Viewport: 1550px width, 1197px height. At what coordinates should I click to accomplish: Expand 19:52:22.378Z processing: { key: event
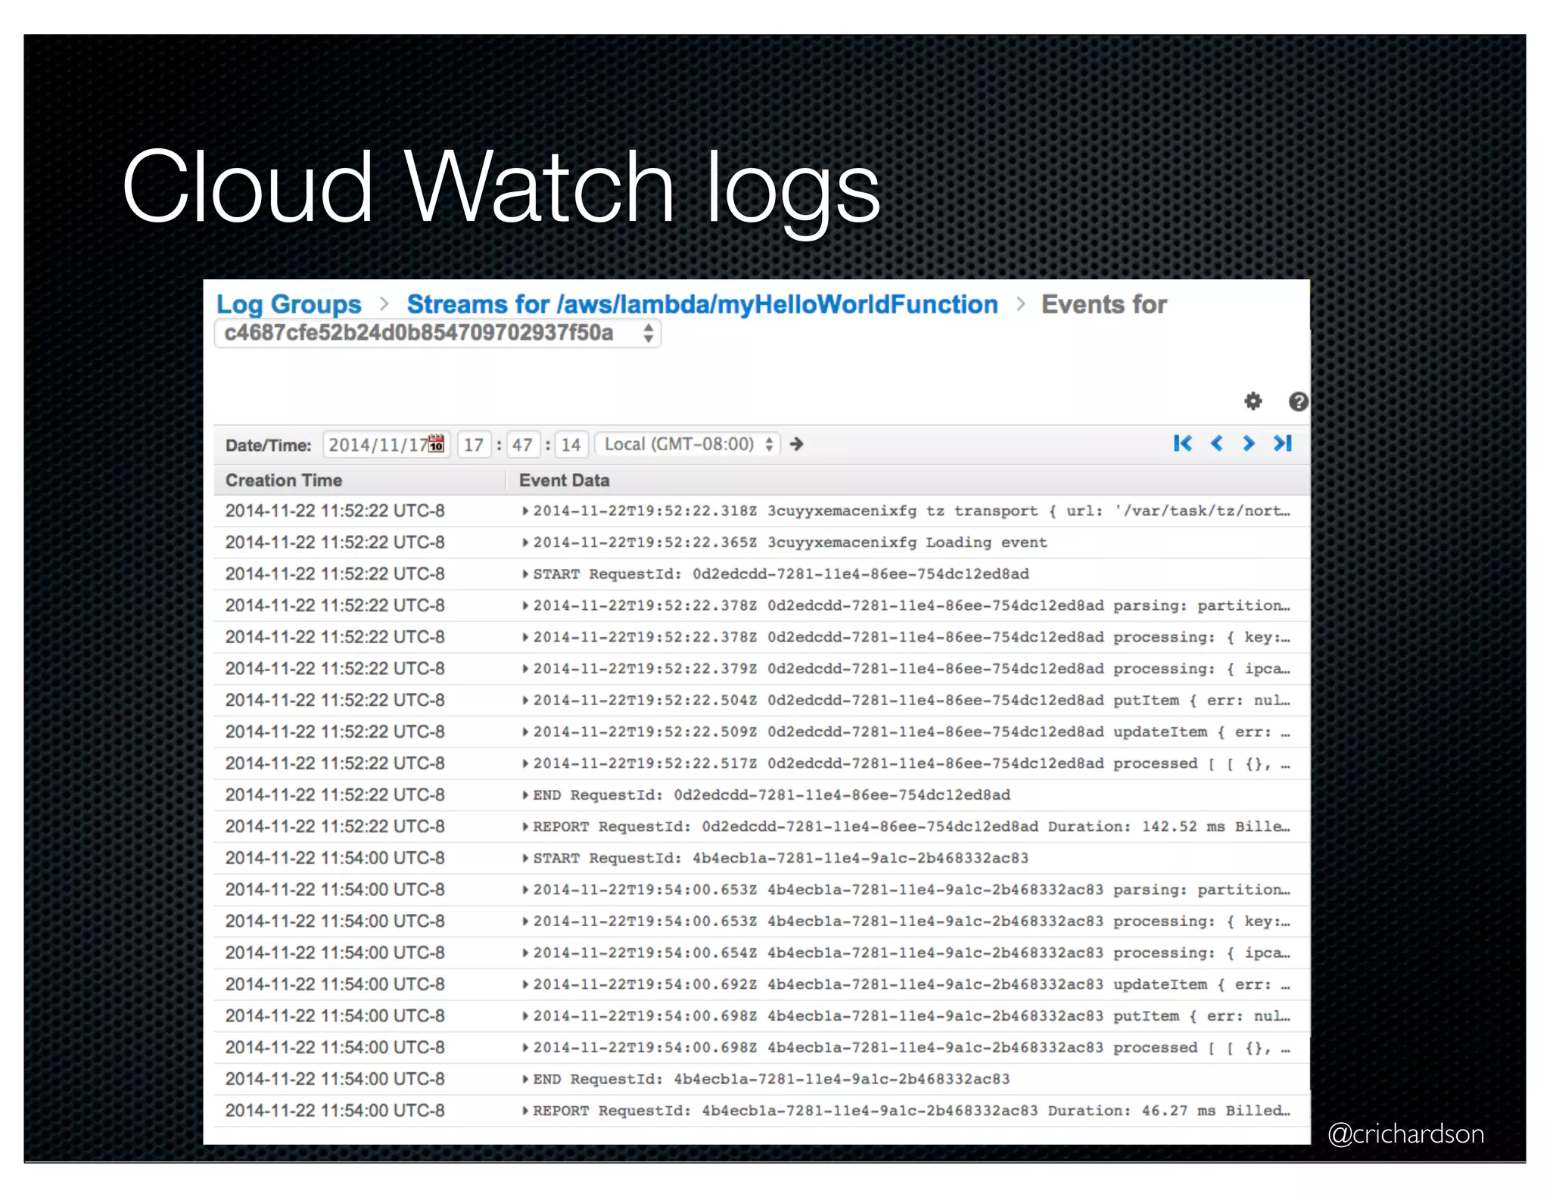point(525,637)
